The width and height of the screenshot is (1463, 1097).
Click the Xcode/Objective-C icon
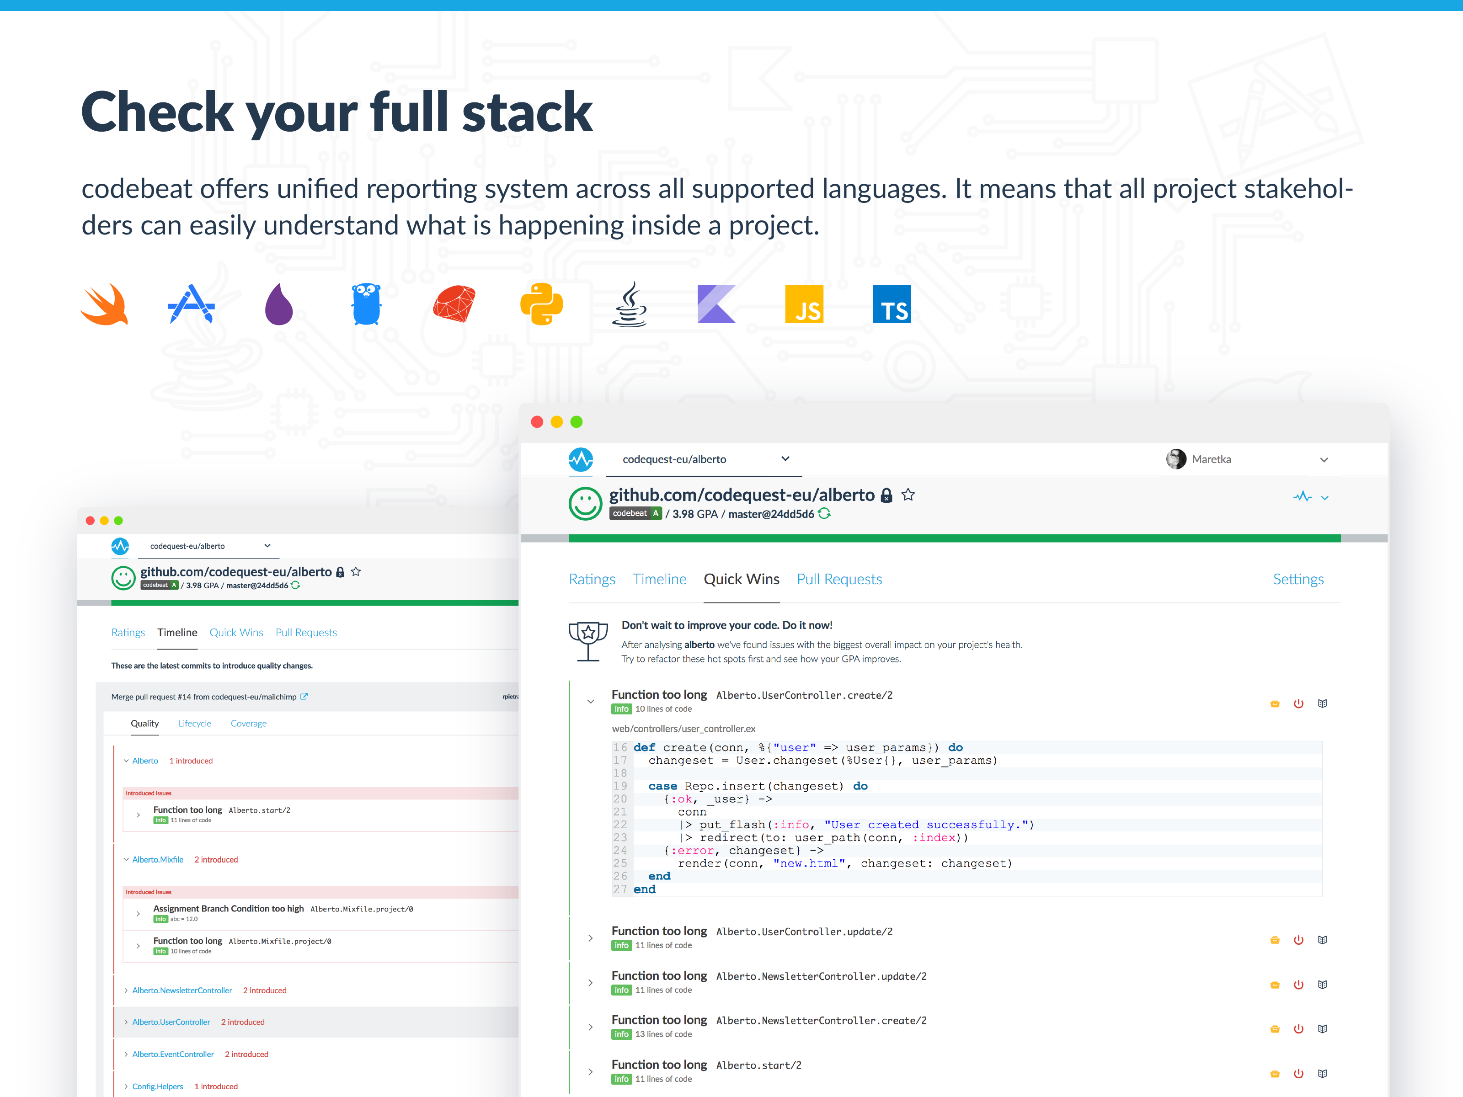pyautogui.click(x=191, y=304)
